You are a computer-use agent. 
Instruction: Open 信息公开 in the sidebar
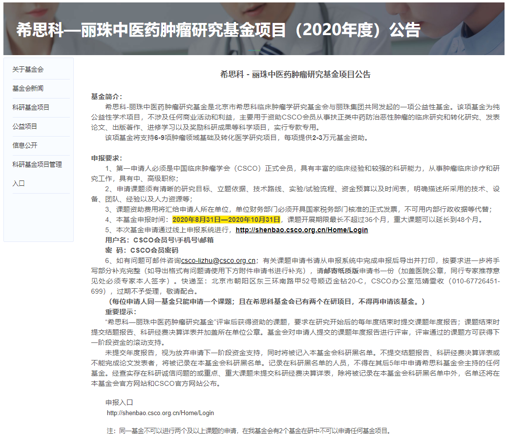point(25,145)
